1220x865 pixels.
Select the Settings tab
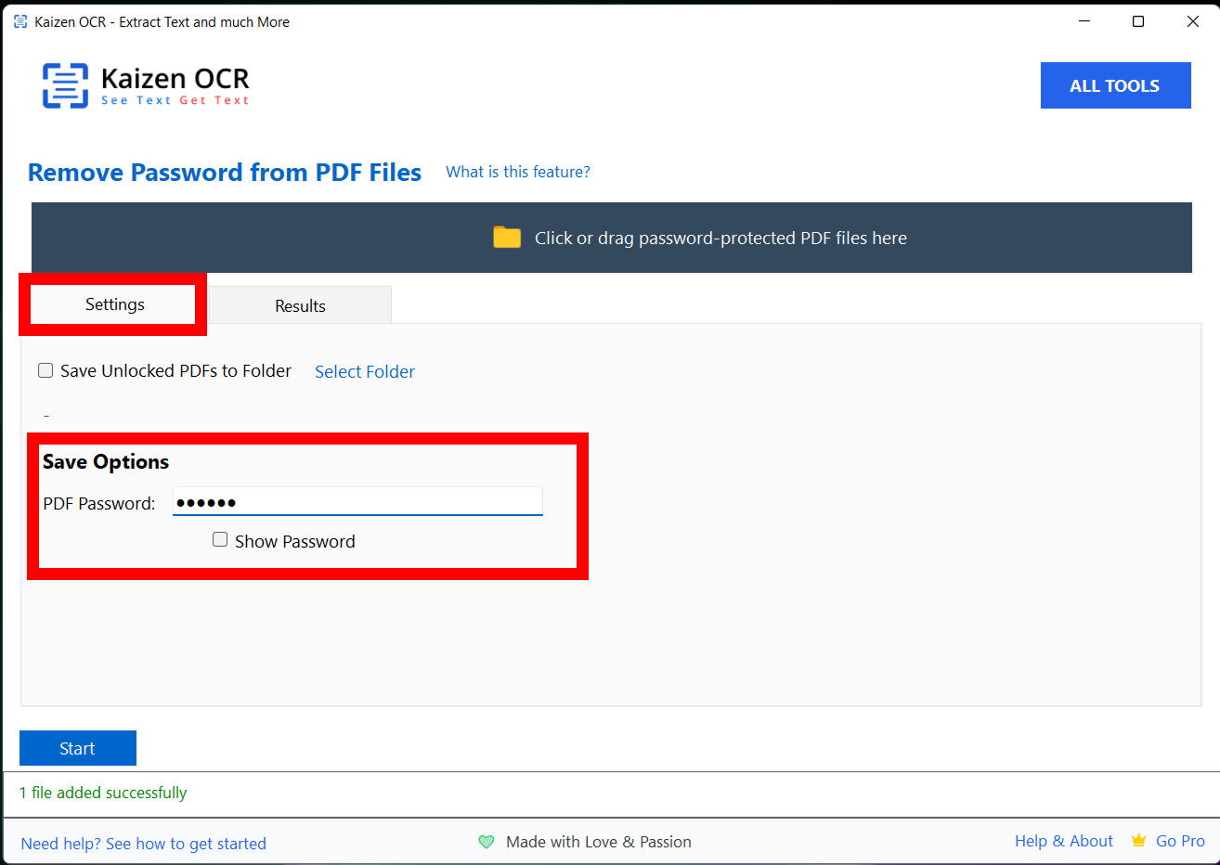point(114,304)
